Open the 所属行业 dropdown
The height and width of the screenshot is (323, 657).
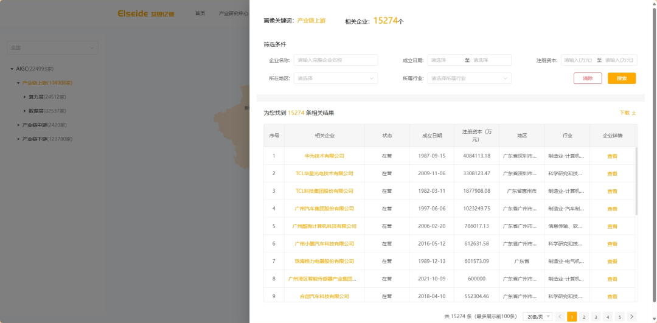click(469, 78)
